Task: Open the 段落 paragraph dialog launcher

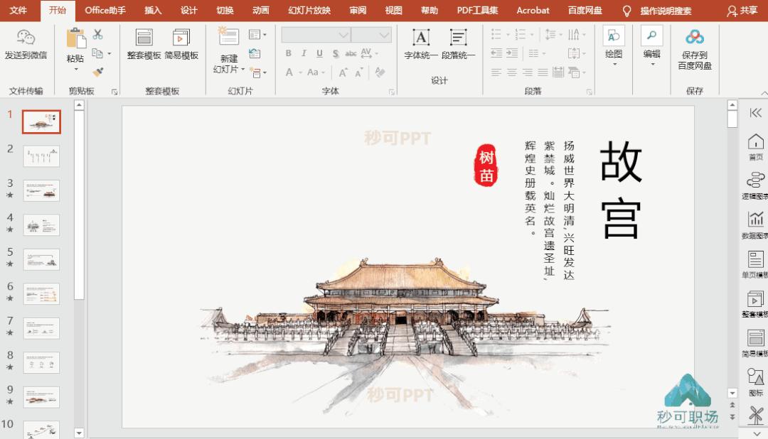Action: 590,92
